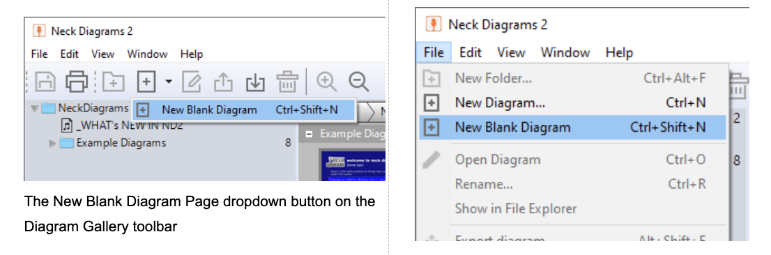Open View menu in left screenshot
This screenshot has width=771, height=255.
pyautogui.click(x=102, y=54)
